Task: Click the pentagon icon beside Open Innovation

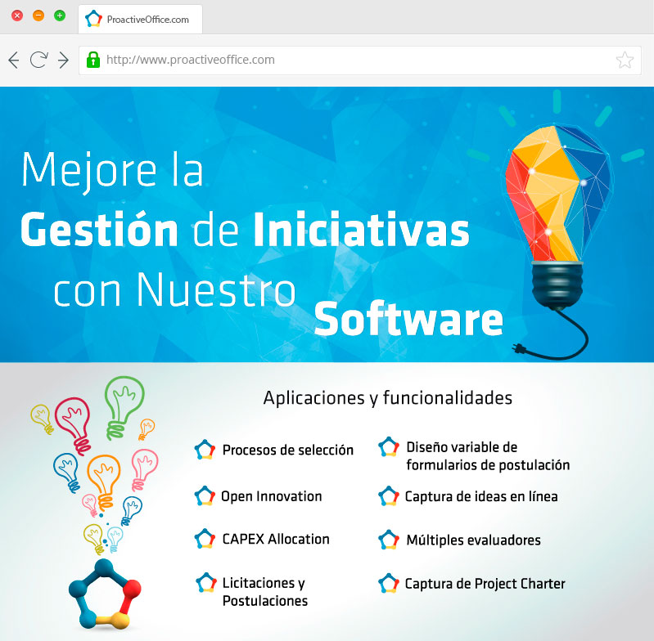Action: click(x=205, y=496)
